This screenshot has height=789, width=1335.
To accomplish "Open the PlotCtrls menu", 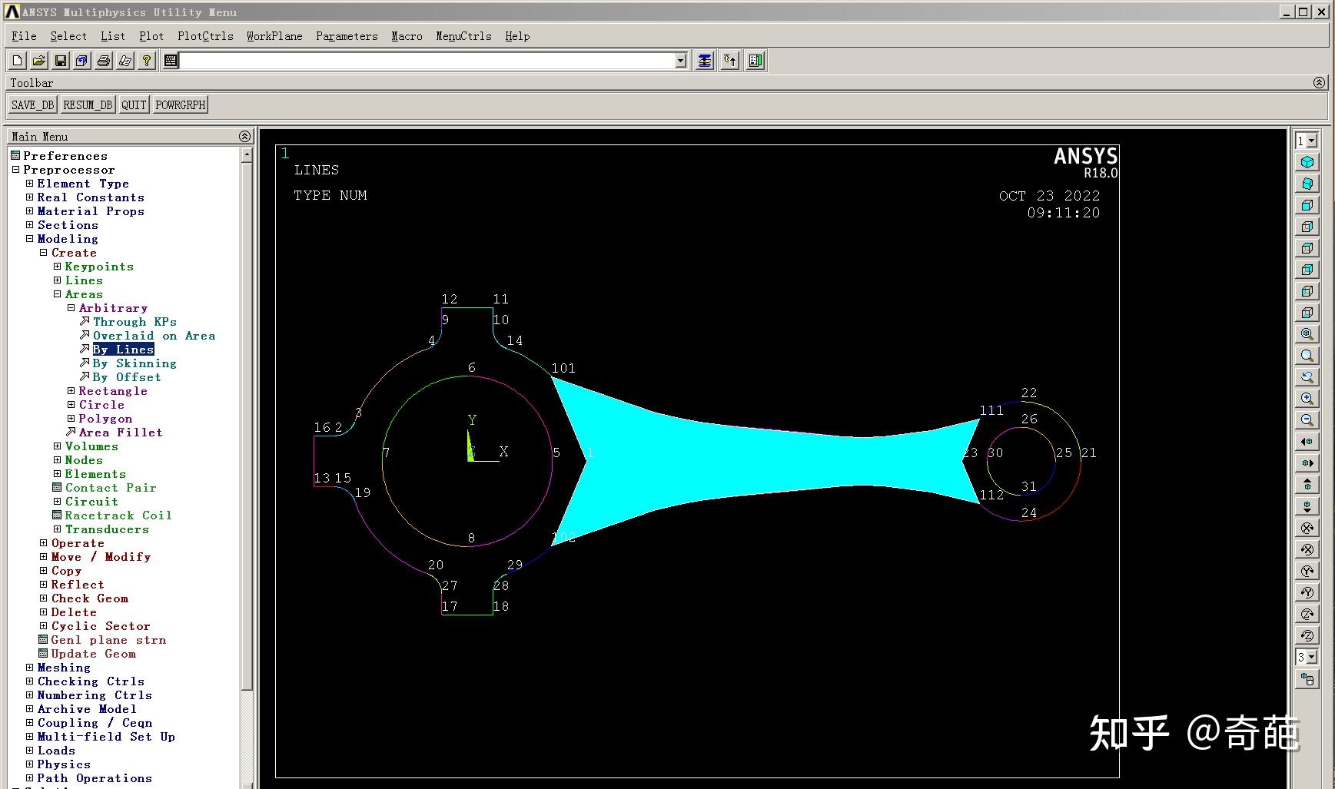I will (x=205, y=36).
